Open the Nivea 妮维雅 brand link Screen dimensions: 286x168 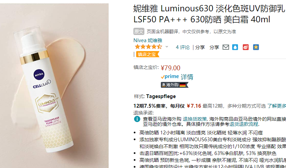coord(148,40)
